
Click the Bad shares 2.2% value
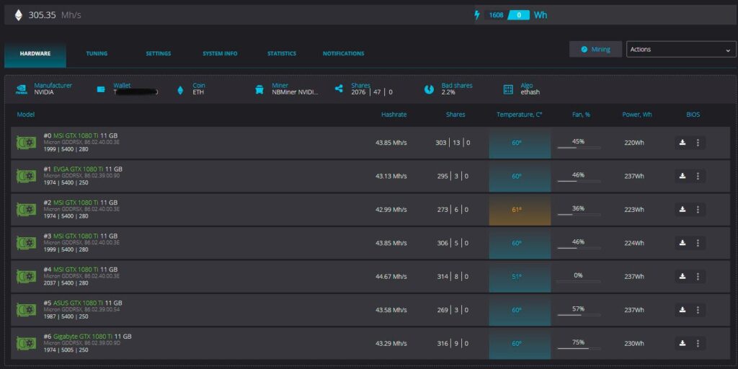click(448, 92)
